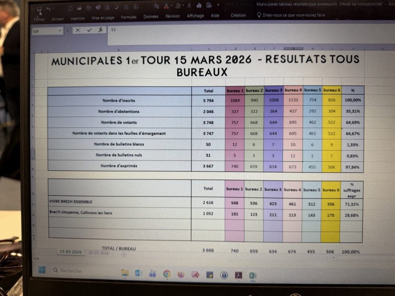The image size is (395, 296).
Task: Click the insert chart icon in toolbar
Action: coord(199,5)
